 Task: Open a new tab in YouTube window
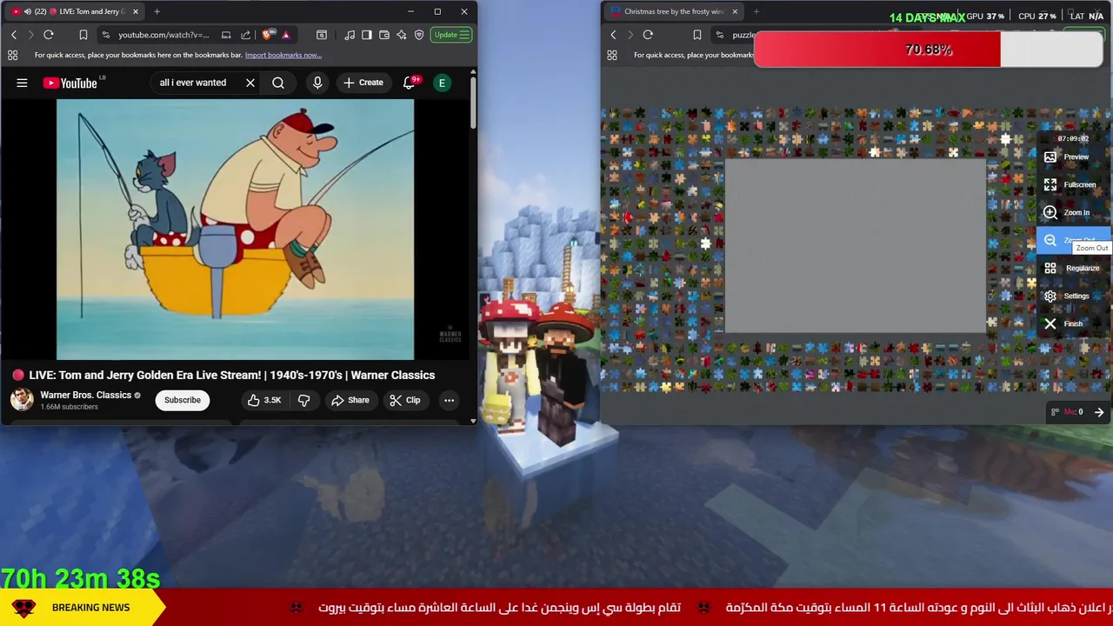click(x=157, y=11)
